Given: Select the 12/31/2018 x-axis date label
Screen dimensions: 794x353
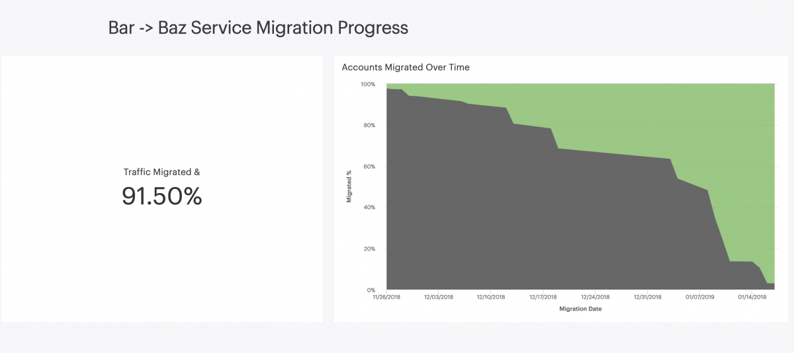Looking at the screenshot, I should (647, 297).
